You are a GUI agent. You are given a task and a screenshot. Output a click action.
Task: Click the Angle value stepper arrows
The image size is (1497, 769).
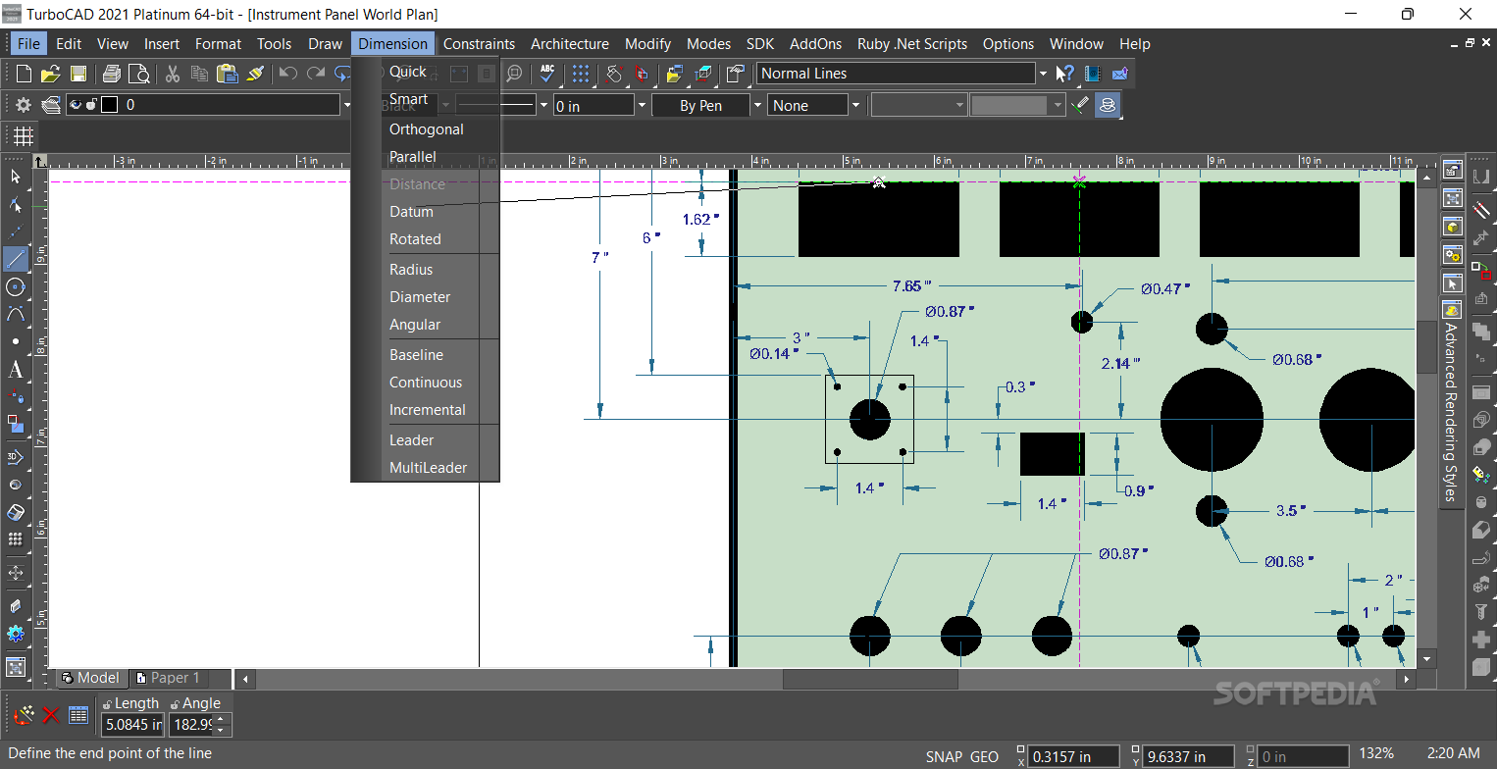[x=222, y=725]
